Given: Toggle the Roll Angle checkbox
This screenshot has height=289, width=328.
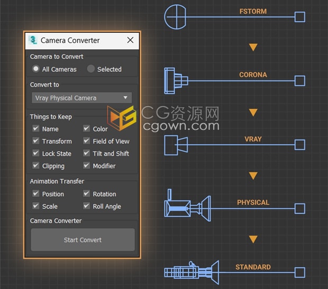Looking at the screenshot, I should pos(87,206).
